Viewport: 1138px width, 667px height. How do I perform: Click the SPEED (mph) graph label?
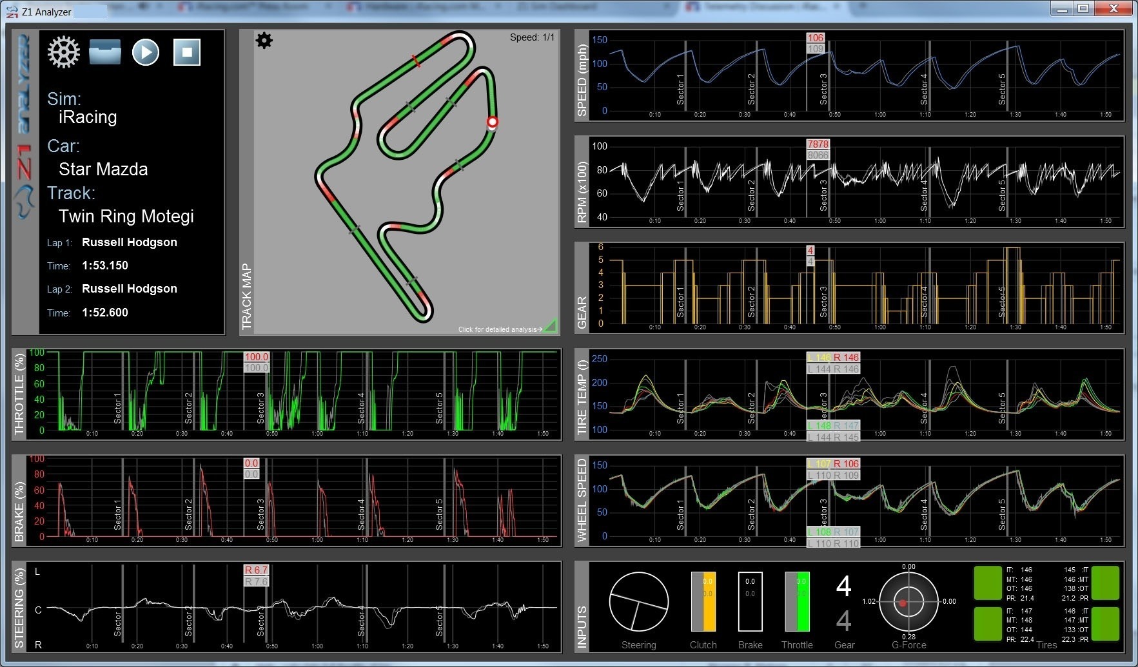click(582, 81)
